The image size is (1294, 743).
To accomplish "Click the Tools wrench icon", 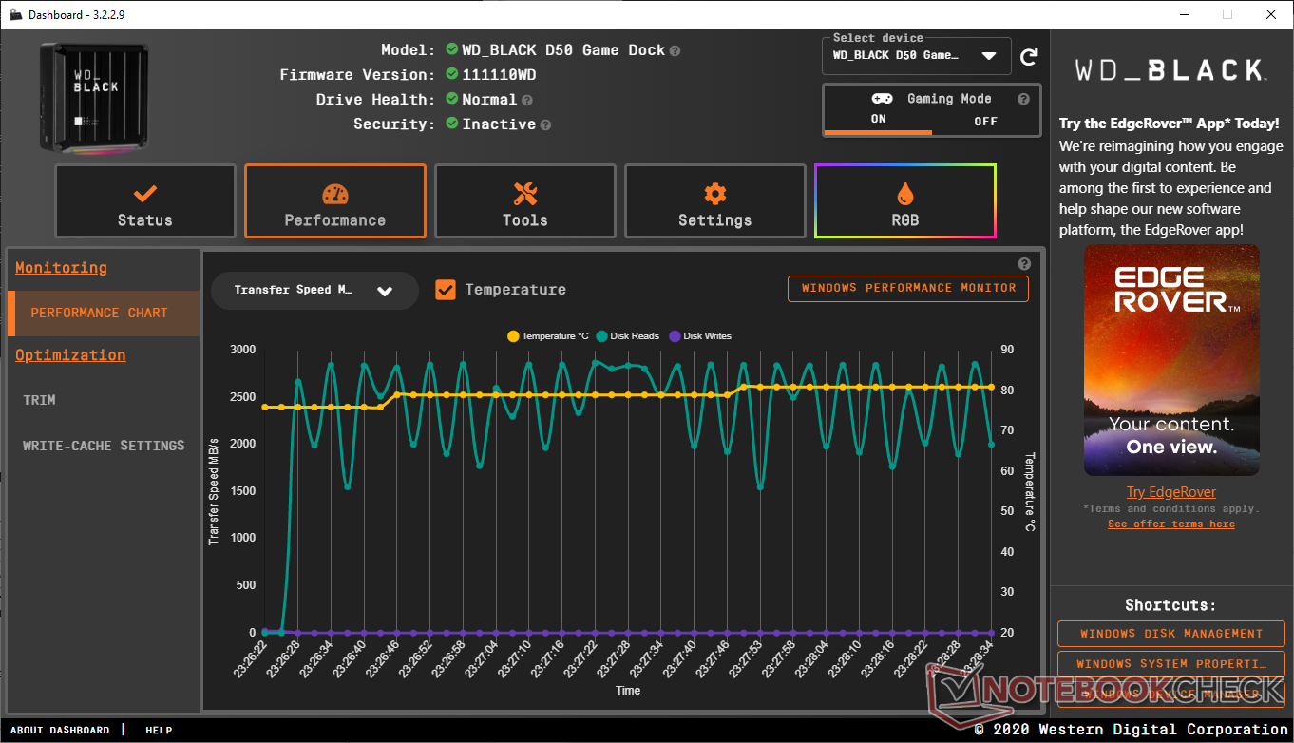I will coord(525,194).
